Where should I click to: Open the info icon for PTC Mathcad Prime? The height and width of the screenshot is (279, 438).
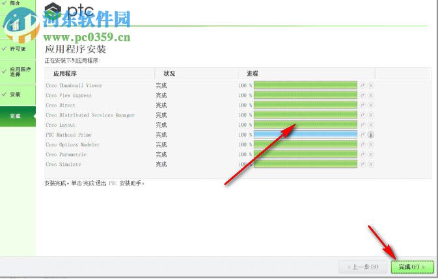pos(371,135)
